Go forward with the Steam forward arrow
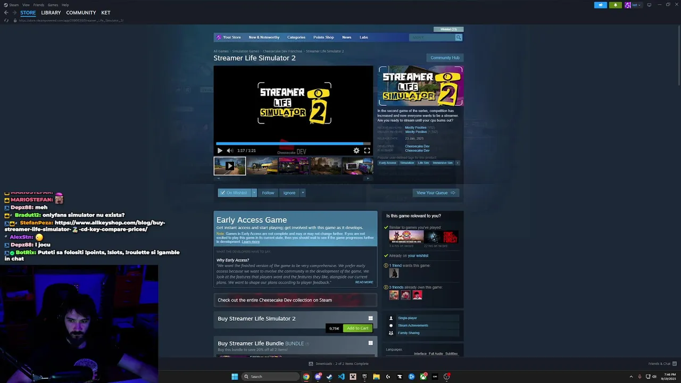 click(14, 13)
